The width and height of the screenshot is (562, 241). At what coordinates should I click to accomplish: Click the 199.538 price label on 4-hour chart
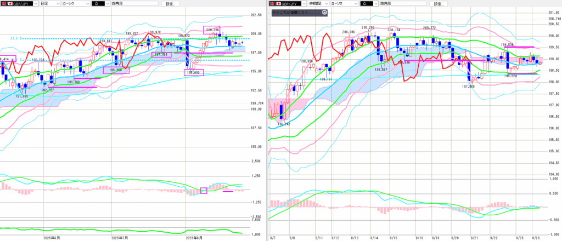[x=508, y=45]
